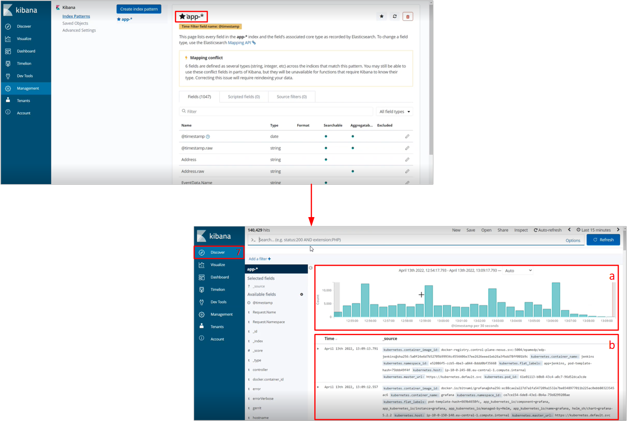Select Management in the top Kibana window sidebar
Image resolution: width=627 pixels, height=421 pixels.
[25, 88]
